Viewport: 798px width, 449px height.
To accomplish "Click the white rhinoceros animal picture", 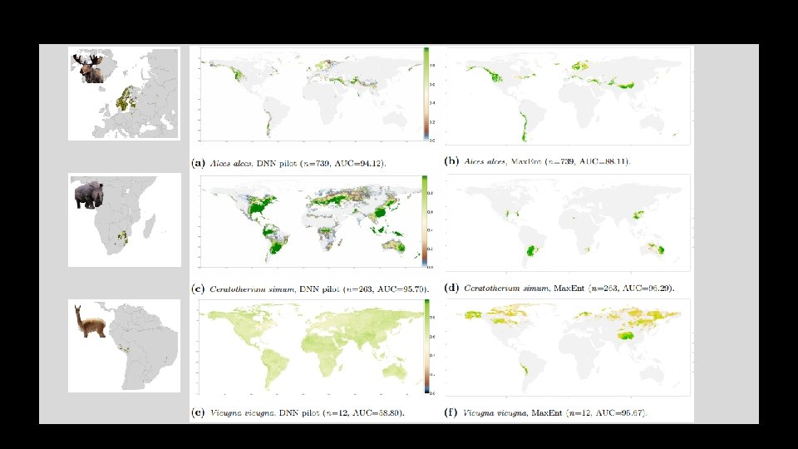I will 90,195.
